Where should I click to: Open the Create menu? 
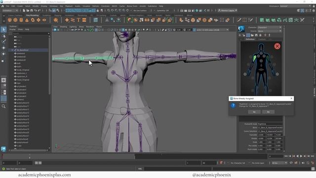pyautogui.click(x=20, y=6)
